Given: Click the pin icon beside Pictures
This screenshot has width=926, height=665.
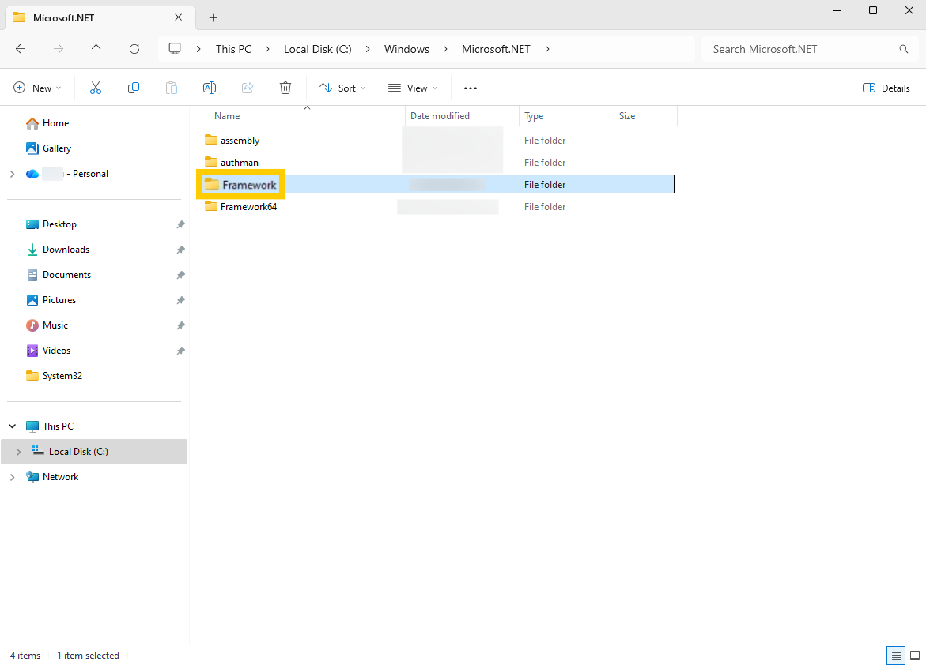Looking at the screenshot, I should tap(181, 300).
